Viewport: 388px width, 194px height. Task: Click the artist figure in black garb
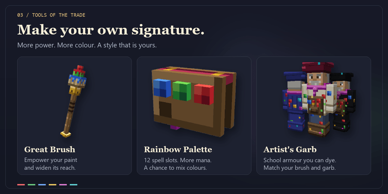coord(343,101)
